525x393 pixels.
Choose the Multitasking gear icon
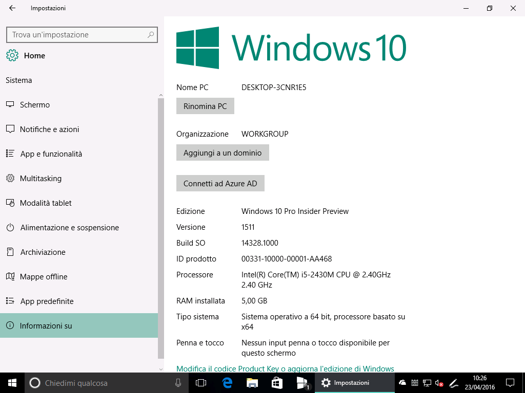[10, 178]
